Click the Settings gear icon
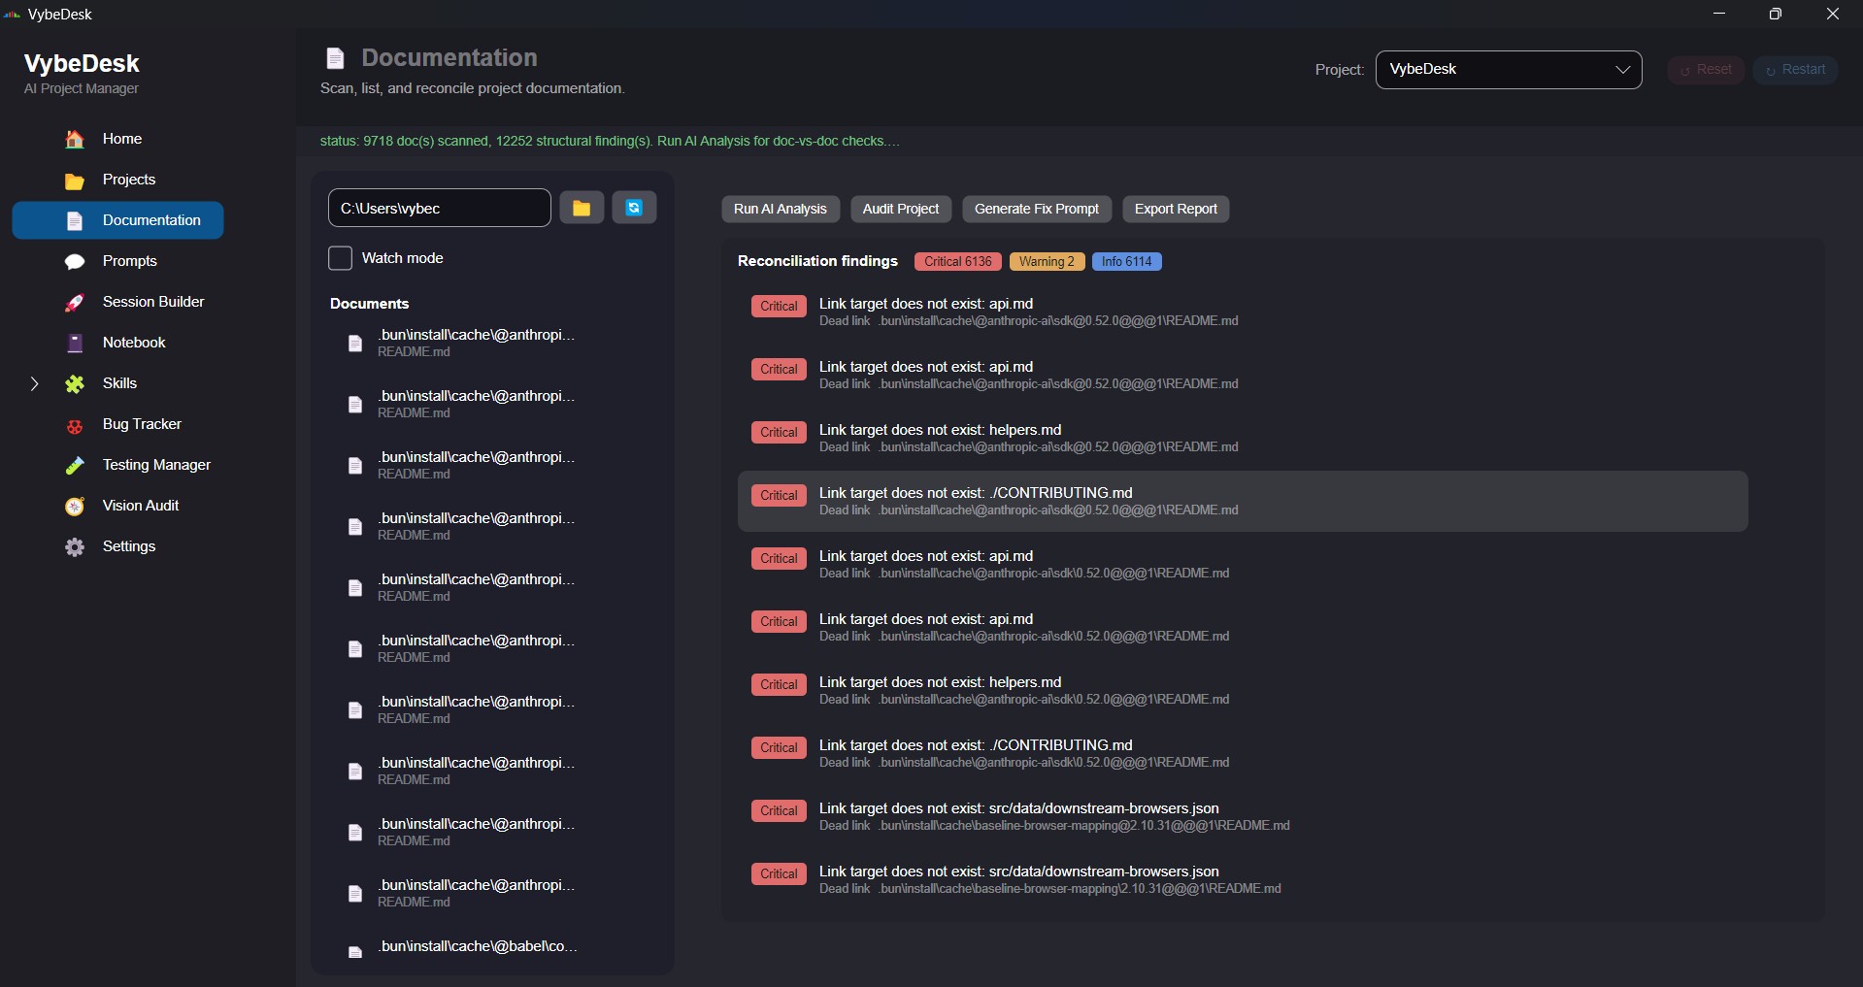 (75, 547)
